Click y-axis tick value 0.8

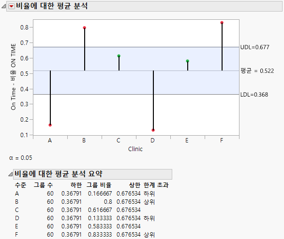click(24, 28)
